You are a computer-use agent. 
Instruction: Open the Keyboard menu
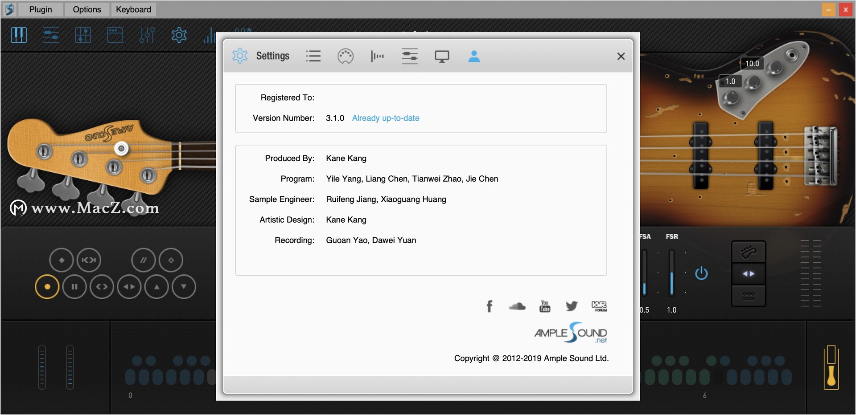coord(133,9)
